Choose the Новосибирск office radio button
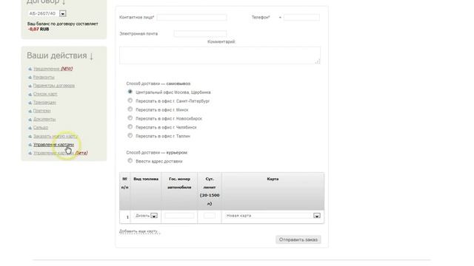The width and height of the screenshot is (474, 266). [x=130, y=118]
